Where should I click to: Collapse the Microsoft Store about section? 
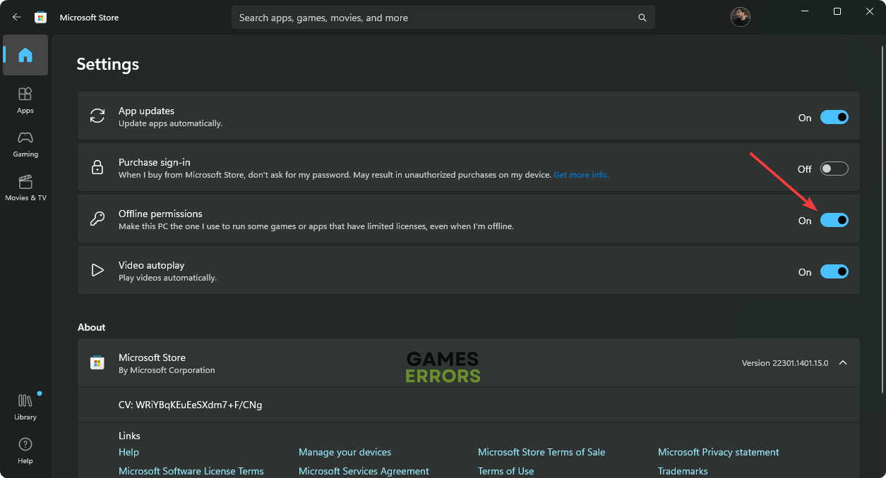(x=842, y=362)
